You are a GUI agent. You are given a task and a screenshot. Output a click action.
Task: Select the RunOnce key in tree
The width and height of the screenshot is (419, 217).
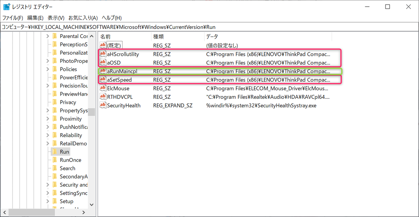tap(70, 160)
